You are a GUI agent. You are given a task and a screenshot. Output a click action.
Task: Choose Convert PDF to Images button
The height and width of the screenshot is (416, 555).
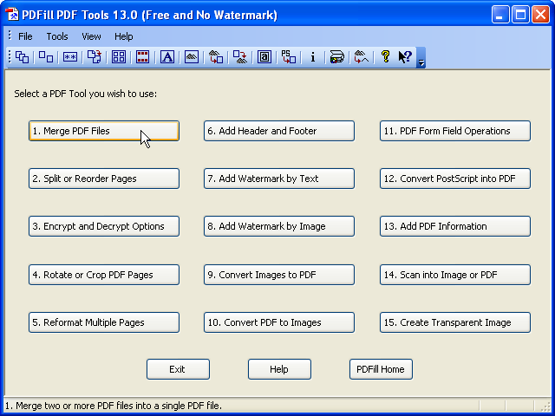click(279, 322)
